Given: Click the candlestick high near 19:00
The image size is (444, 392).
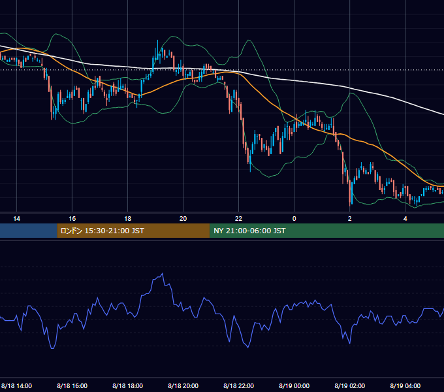Looking at the screenshot, I should tap(157, 41).
